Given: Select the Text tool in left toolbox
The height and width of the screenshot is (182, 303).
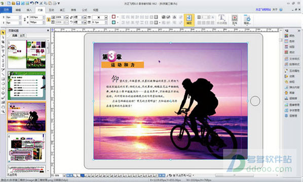Looking at the screenshot, I should (x=3, y=51).
